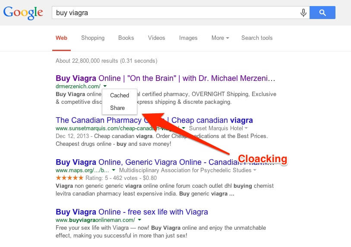This screenshot has height=247, width=351.
Task: Activate voice search microphone icon
Action: [303, 13]
